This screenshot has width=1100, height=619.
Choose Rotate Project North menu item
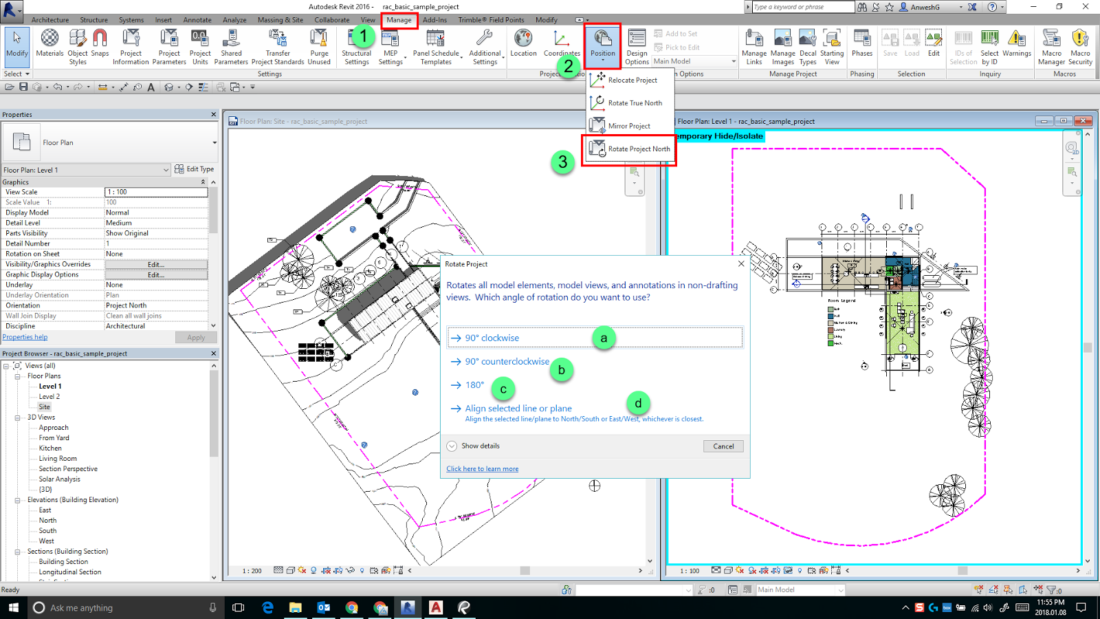(631, 149)
